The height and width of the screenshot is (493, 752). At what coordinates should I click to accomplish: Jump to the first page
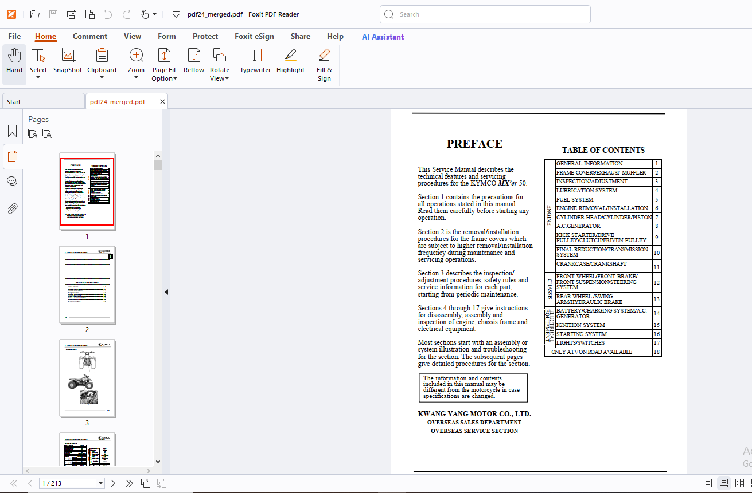pyautogui.click(x=14, y=483)
